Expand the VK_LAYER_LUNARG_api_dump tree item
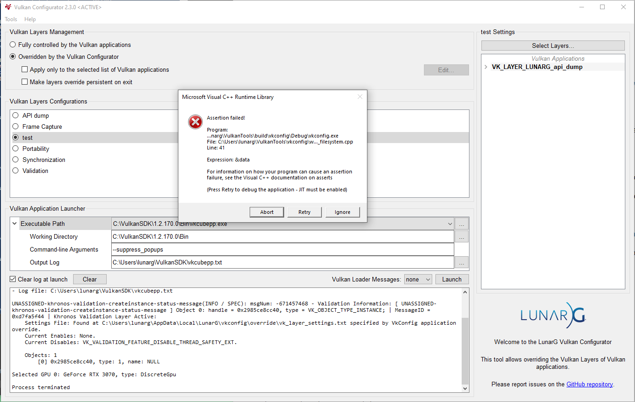The width and height of the screenshot is (635, 402). [x=486, y=67]
